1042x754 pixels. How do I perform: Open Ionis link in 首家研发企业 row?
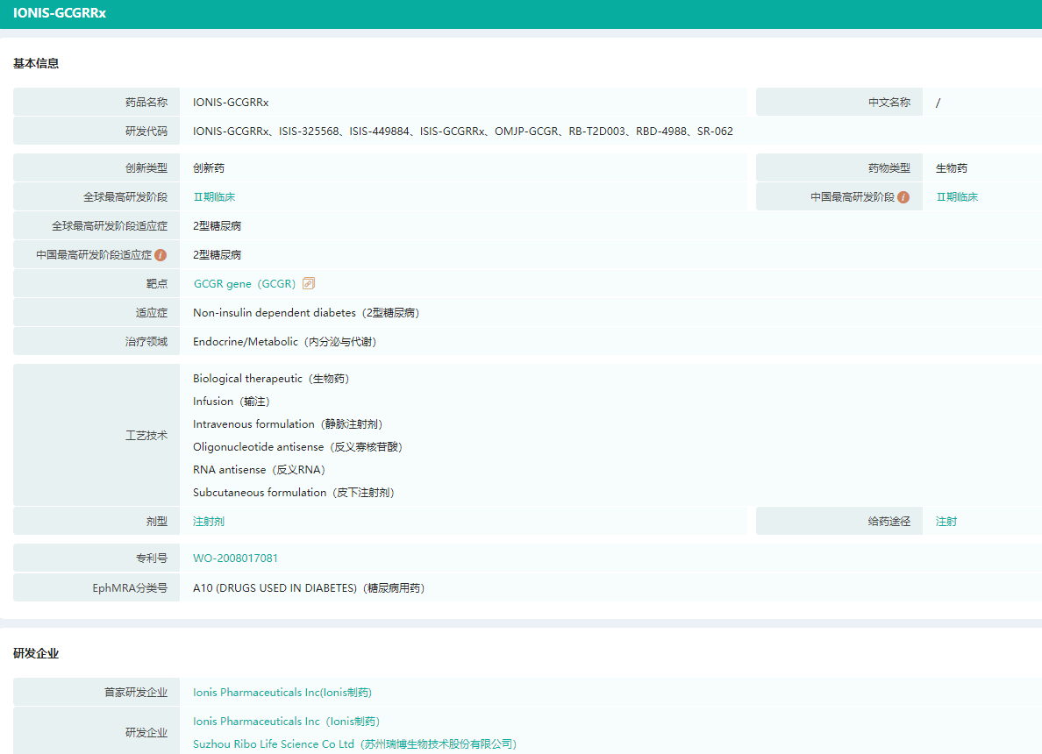(282, 693)
